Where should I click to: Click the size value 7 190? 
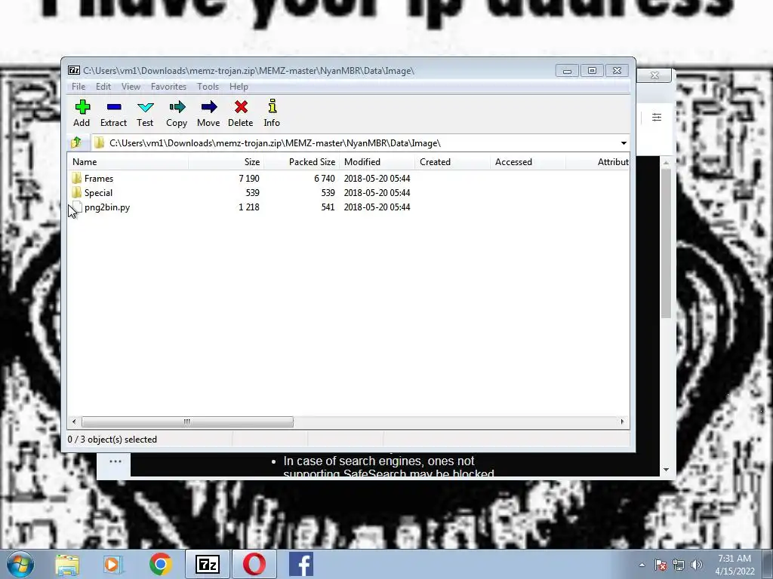(x=249, y=178)
